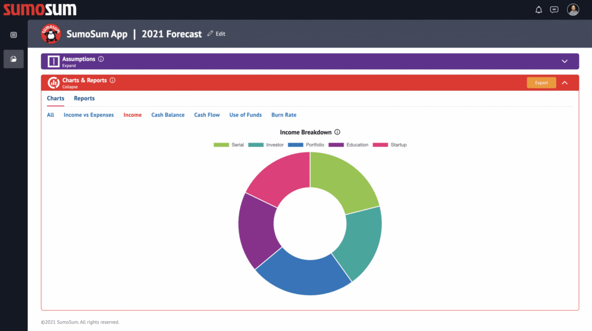Screen dimensions: 592x331
Task: Select the folder icon in sidebar
Action: (x=14, y=58)
